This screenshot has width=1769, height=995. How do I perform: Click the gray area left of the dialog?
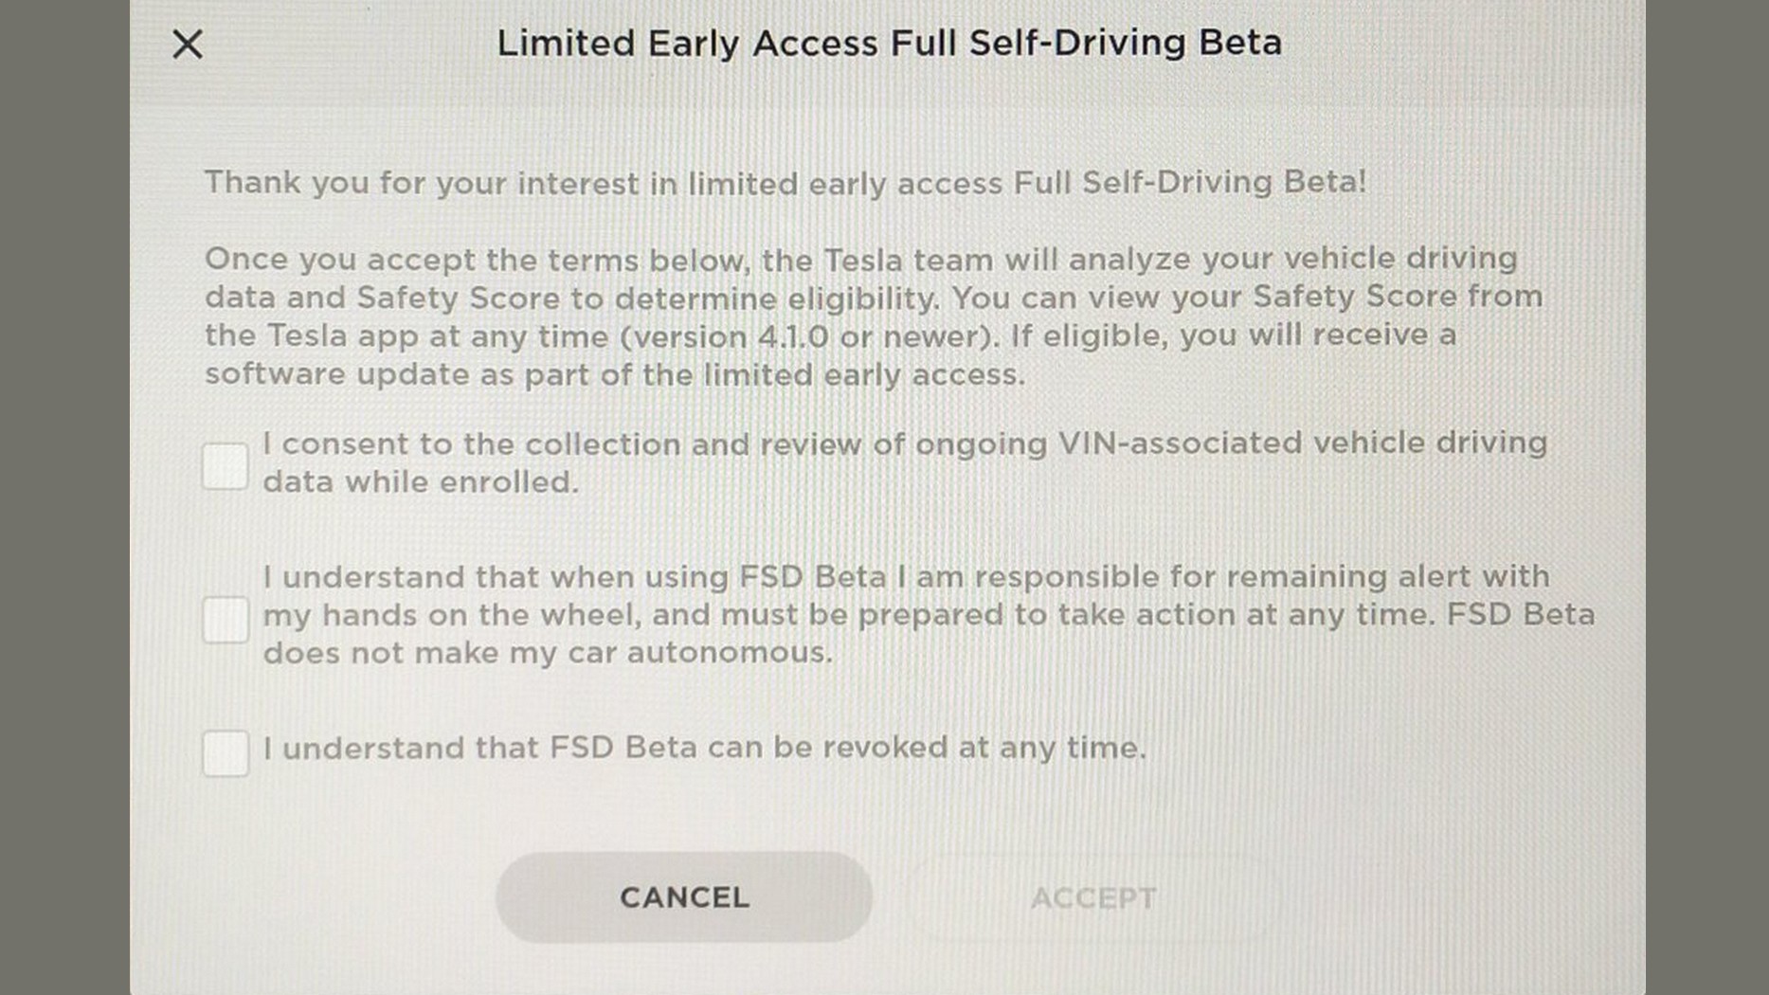click(x=64, y=497)
